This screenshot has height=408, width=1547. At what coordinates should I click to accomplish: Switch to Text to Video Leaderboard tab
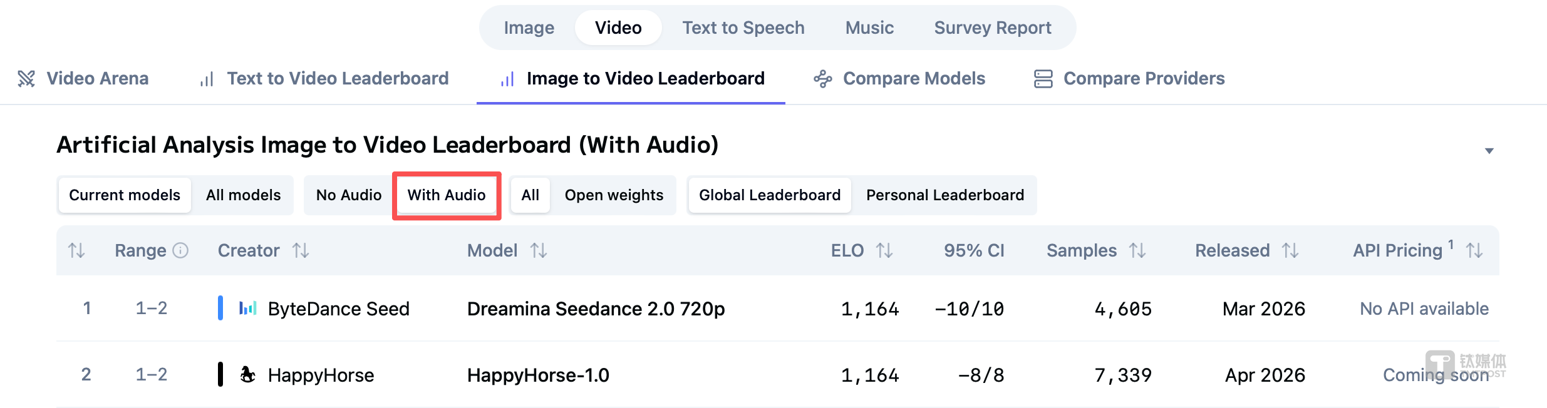coord(337,79)
